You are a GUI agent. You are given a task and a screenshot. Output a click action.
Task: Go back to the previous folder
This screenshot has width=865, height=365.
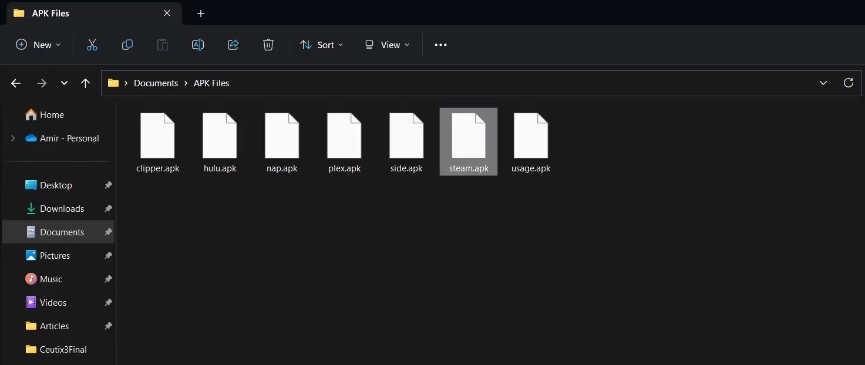(x=16, y=83)
